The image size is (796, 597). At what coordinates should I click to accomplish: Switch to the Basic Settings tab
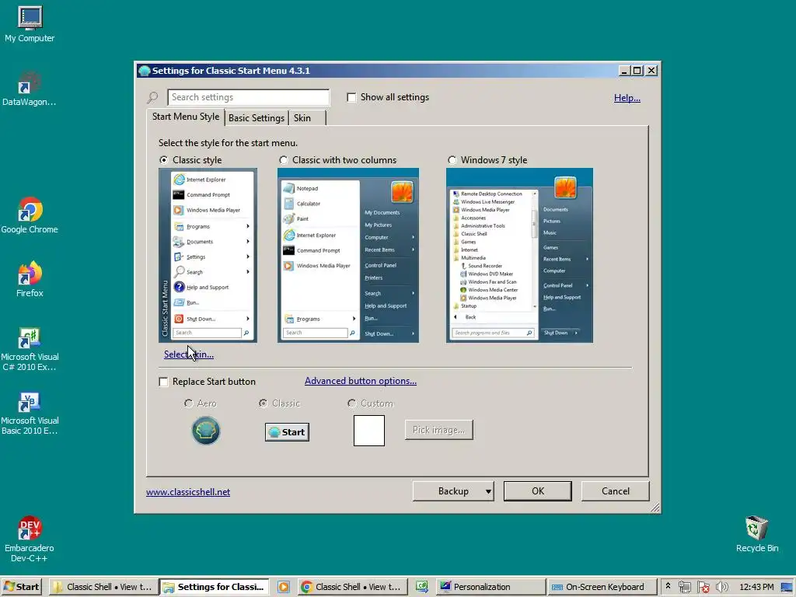[257, 118]
